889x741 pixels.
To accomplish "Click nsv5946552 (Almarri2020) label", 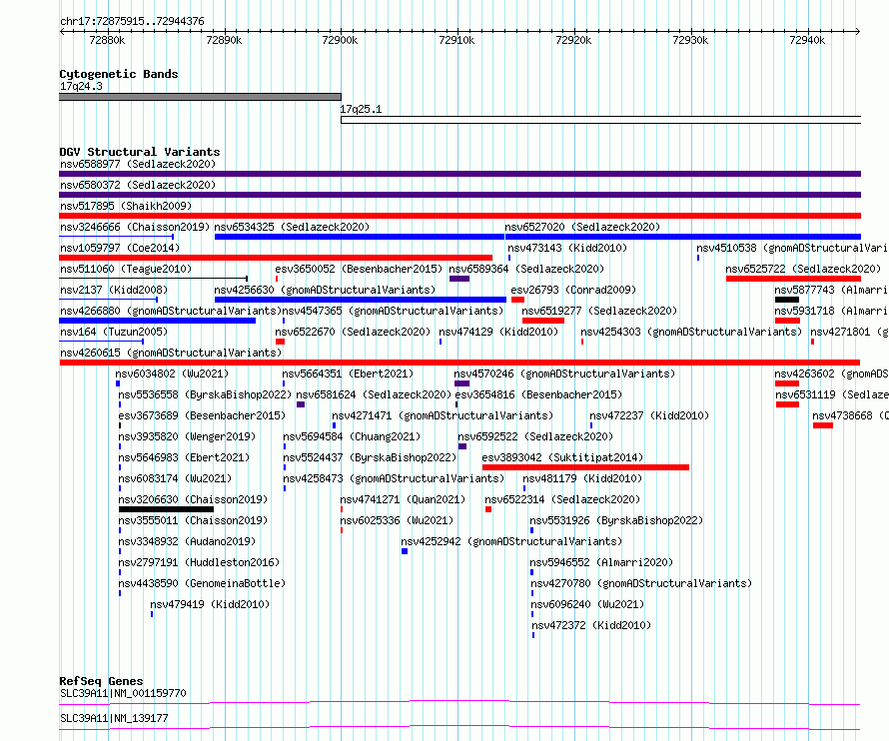I will [x=601, y=562].
